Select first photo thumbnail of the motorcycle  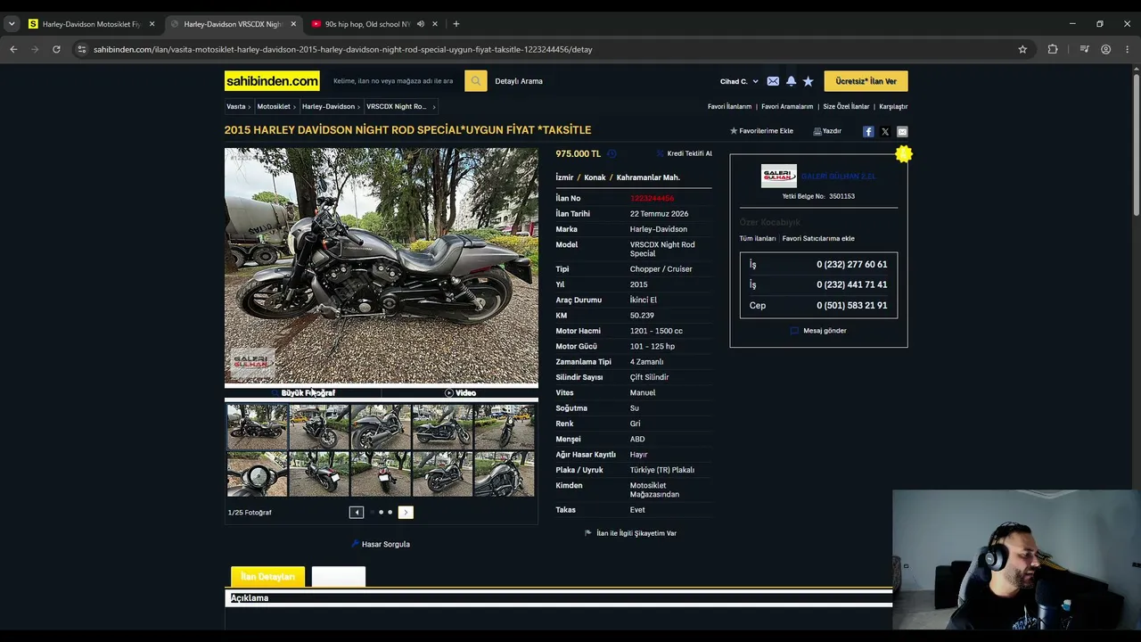[x=257, y=426]
